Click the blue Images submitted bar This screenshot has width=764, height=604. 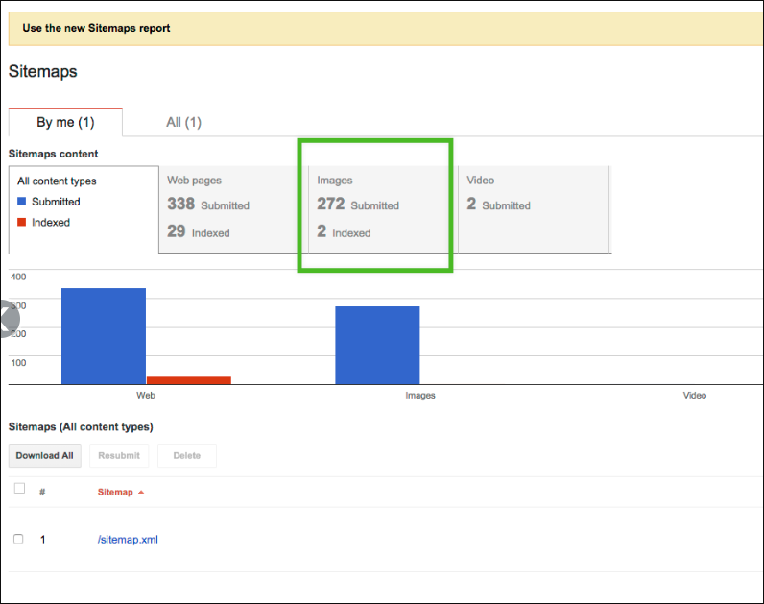(x=377, y=346)
